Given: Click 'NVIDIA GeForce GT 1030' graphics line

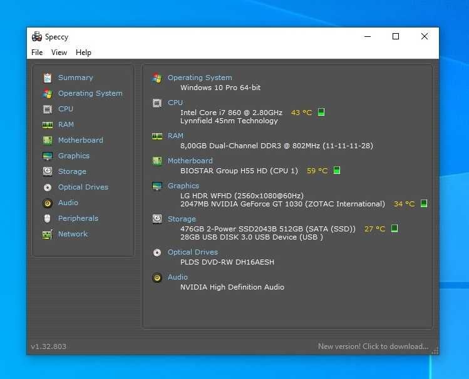Looking at the screenshot, I should tap(282, 204).
